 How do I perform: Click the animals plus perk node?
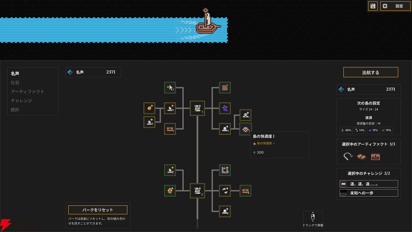point(225,191)
